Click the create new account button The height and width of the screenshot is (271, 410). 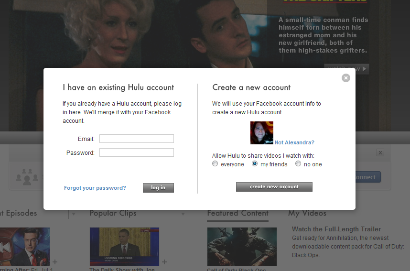274,187
